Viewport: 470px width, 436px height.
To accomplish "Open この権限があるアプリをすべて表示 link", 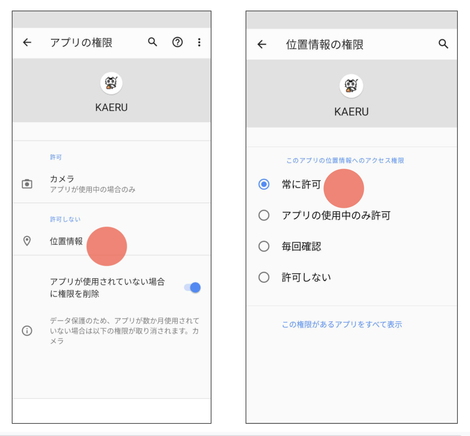I will (x=342, y=325).
